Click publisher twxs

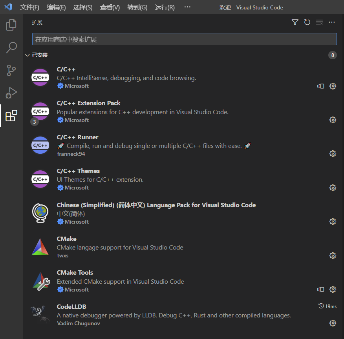pyautogui.click(x=63, y=255)
